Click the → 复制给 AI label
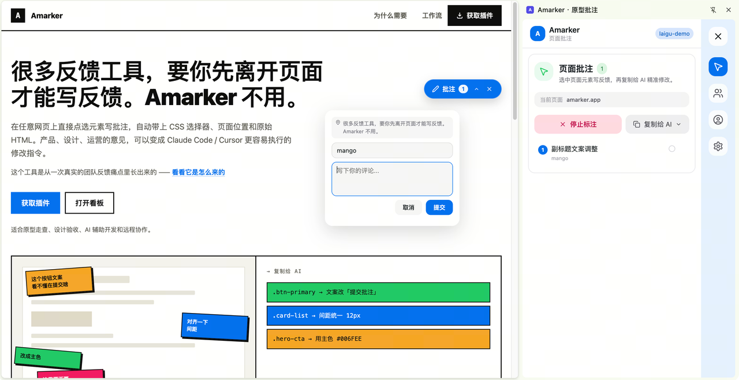This screenshot has height=380, width=739. 284,271
